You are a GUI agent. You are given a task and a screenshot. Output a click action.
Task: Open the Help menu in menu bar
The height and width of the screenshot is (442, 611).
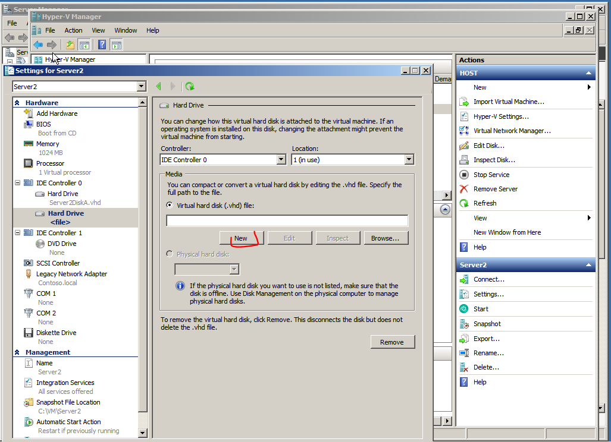pos(153,30)
